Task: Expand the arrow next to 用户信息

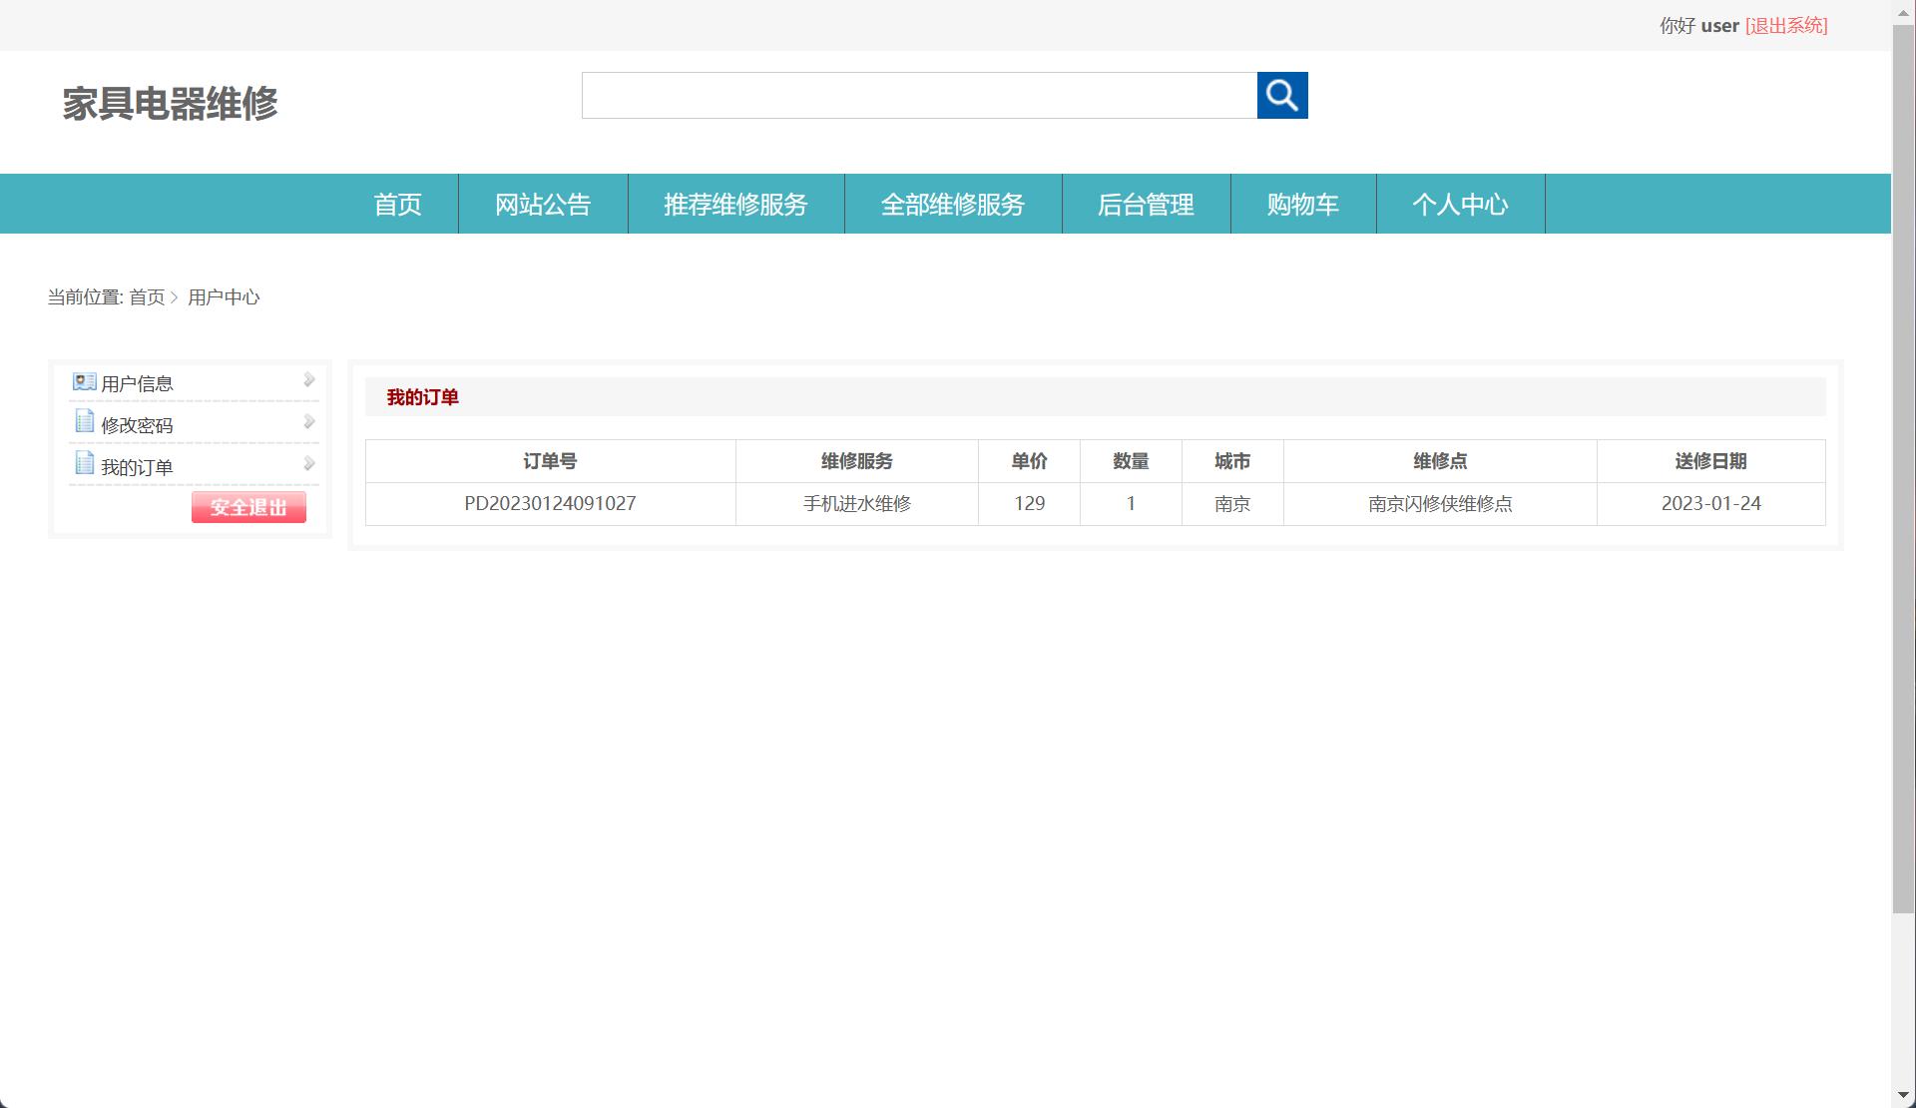Action: pos(307,380)
